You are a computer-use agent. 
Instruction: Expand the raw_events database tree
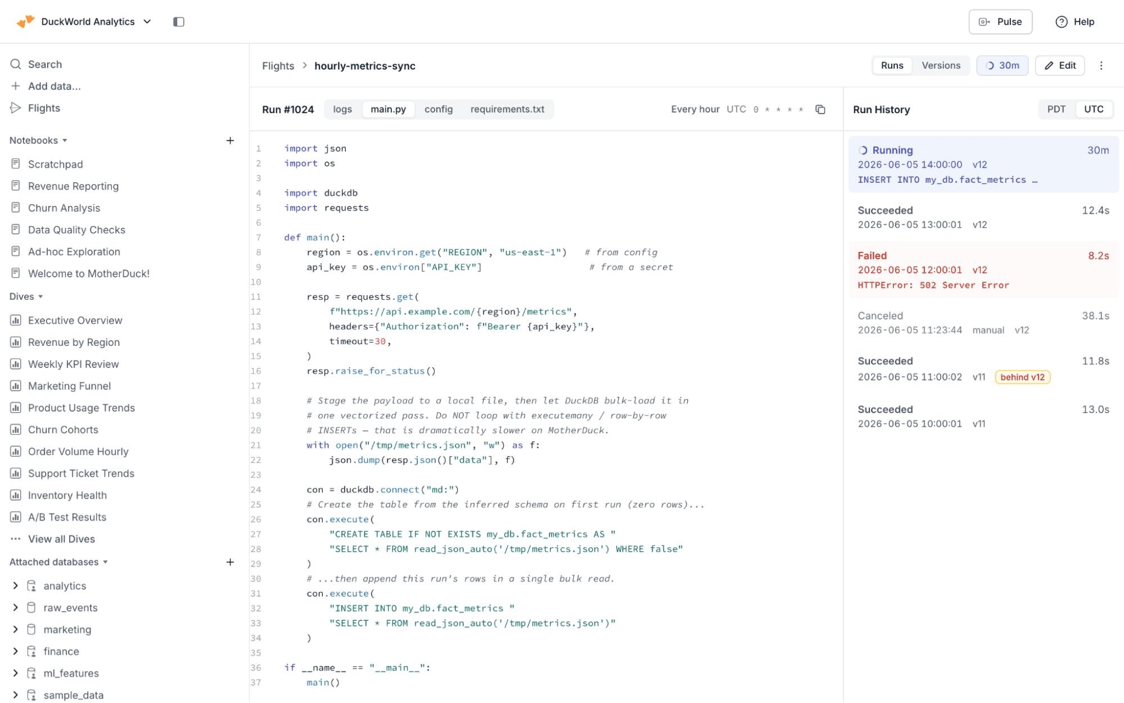point(15,608)
